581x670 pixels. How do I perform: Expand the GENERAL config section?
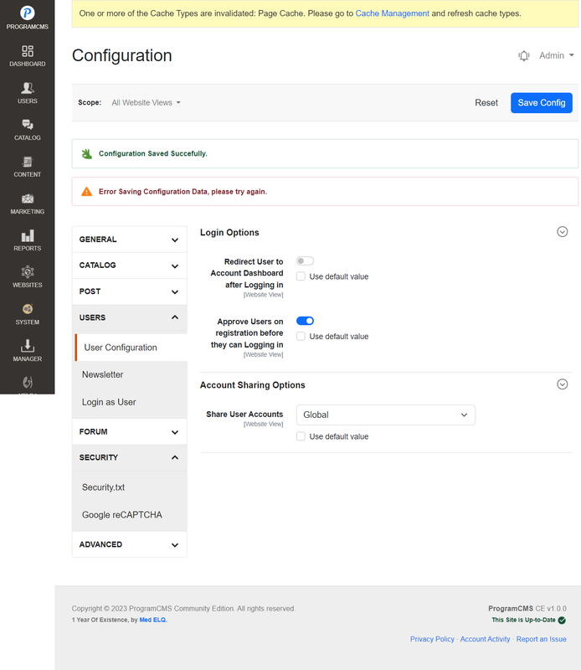(130, 240)
